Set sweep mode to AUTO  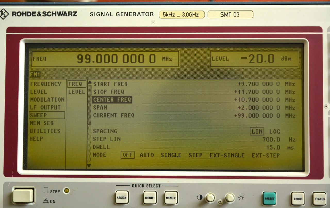coord(147,155)
